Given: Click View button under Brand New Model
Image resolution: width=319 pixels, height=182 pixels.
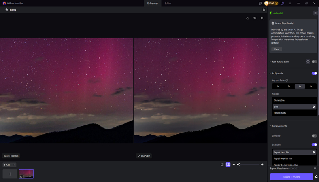Looking at the screenshot, I should click(276, 49).
